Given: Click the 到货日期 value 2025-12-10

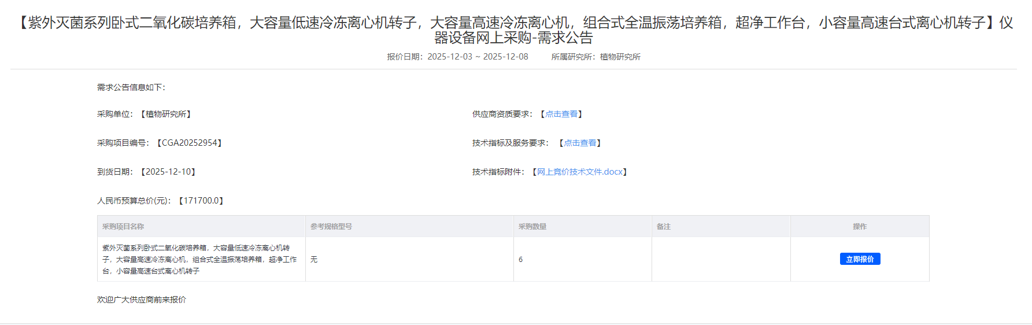Looking at the screenshot, I should [x=168, y=172].
